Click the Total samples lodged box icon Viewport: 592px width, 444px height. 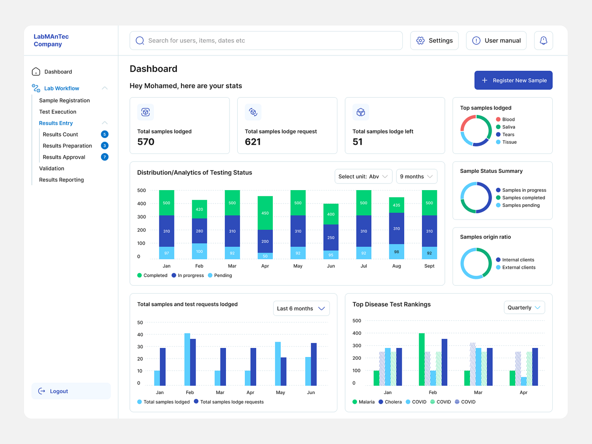click(x=146, y=112)
